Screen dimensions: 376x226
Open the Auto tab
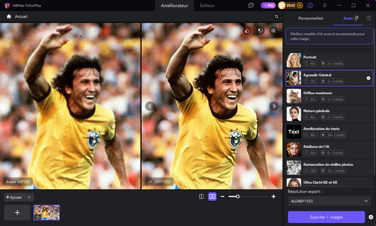point(348,18)
